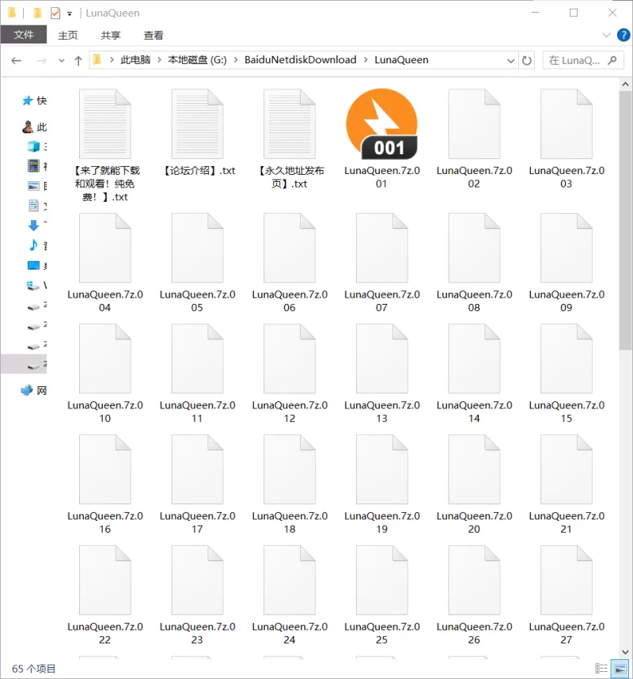Image resolution: width=633 pixels, height=679 pixels.
Task: Select the Quick access star in sidebar
Action: [x=28, y=101]
